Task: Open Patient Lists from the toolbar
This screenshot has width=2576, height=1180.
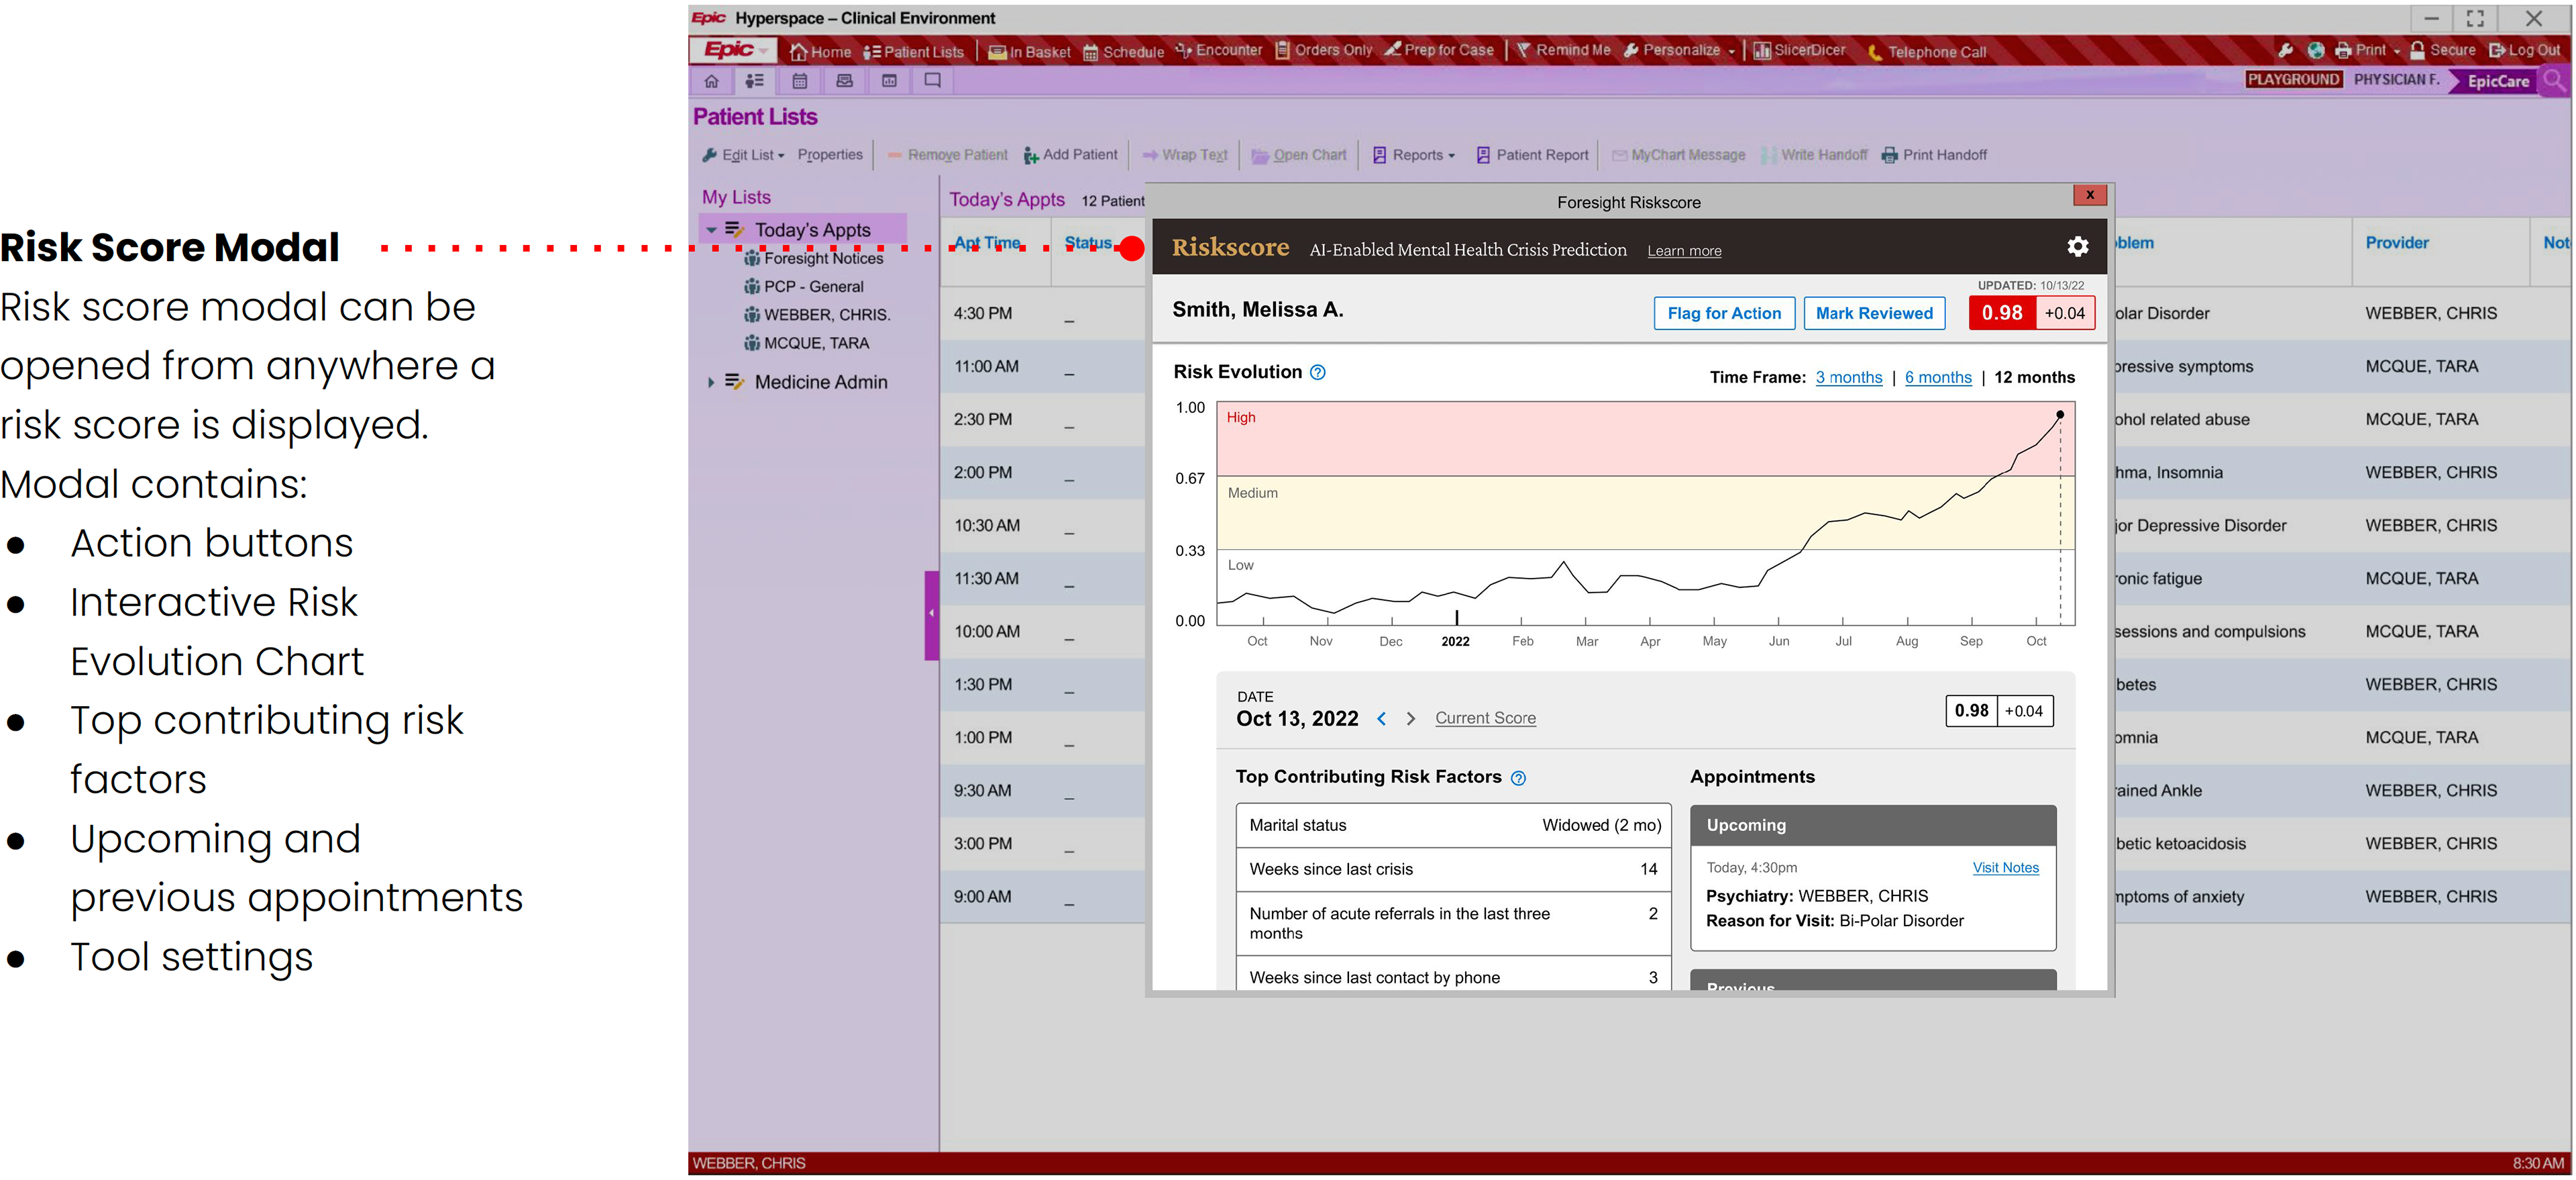Action: pos(913,51)
